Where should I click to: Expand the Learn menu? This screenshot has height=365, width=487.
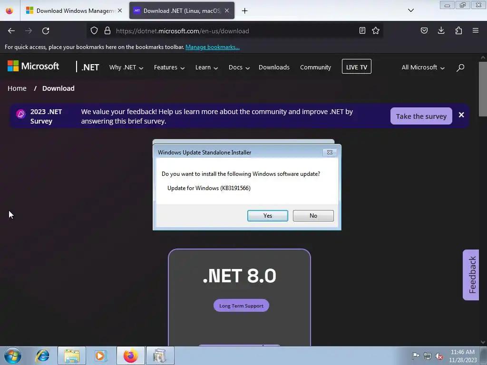(206, 67)
